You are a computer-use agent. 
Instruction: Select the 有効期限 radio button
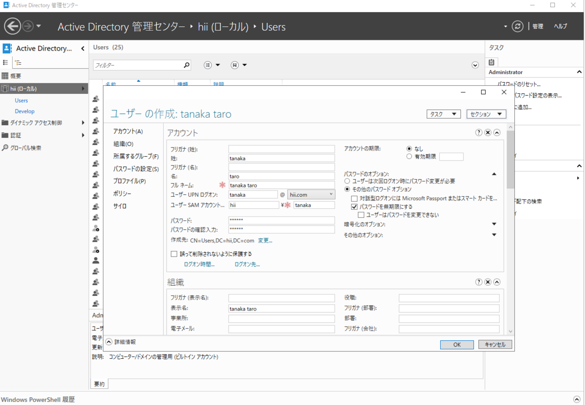pos(409,156)
